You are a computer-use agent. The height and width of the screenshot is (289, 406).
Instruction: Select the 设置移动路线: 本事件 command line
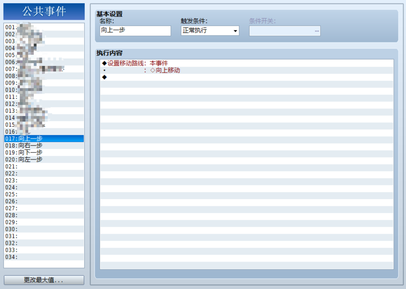(x=247, y=63)
